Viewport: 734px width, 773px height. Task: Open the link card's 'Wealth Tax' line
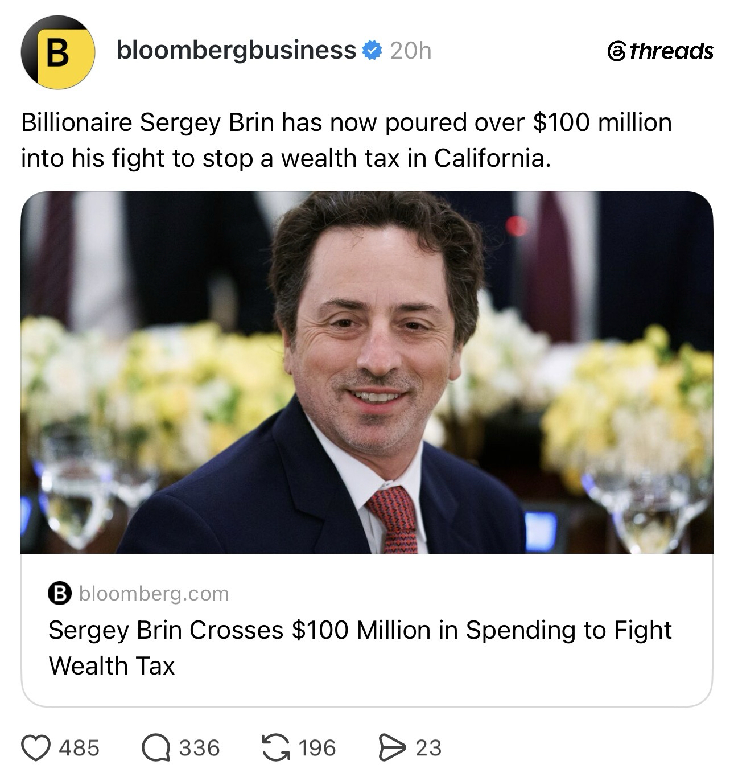coord(112,665)
